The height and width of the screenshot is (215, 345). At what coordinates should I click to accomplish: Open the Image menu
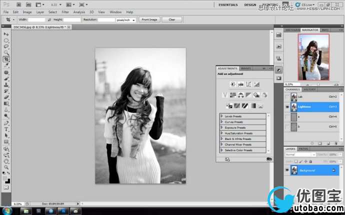27,12
